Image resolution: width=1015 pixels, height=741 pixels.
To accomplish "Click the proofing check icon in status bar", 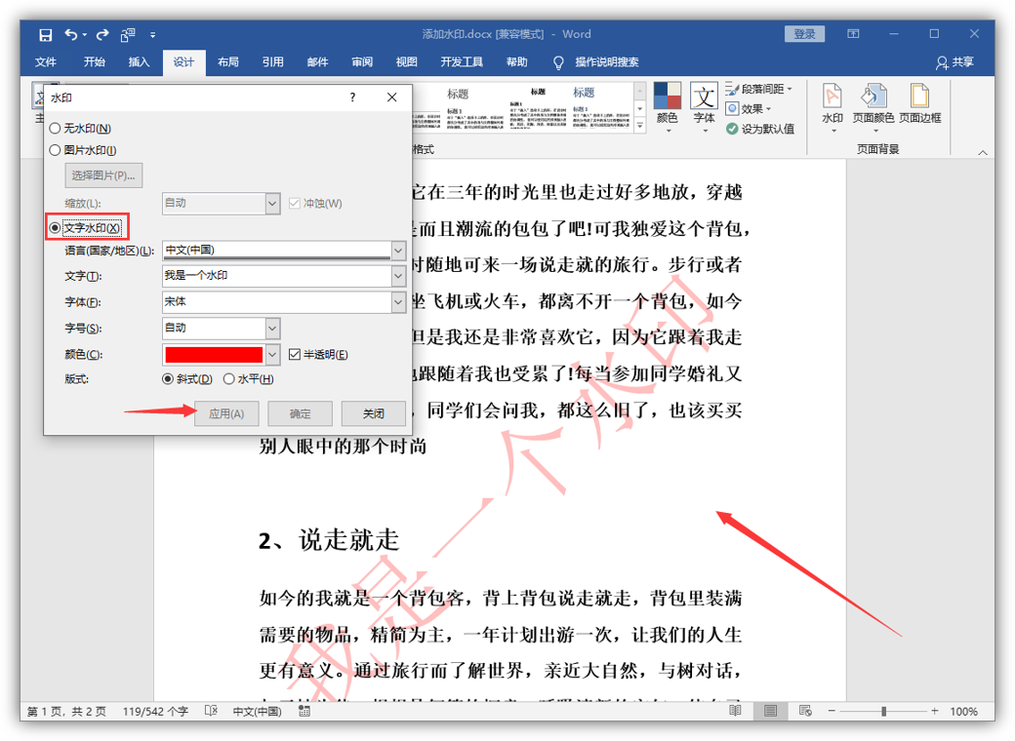I will (211, 711).
